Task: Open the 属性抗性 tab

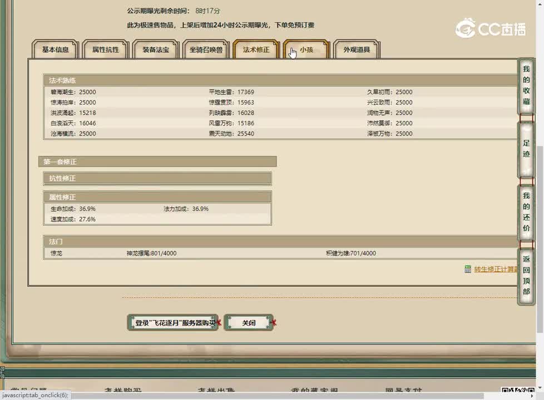Action: coord(106,49)
